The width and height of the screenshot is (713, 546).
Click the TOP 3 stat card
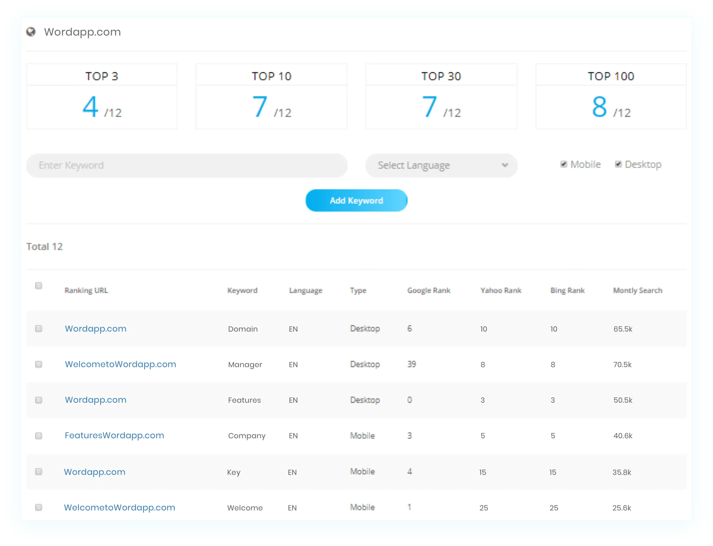102,97
